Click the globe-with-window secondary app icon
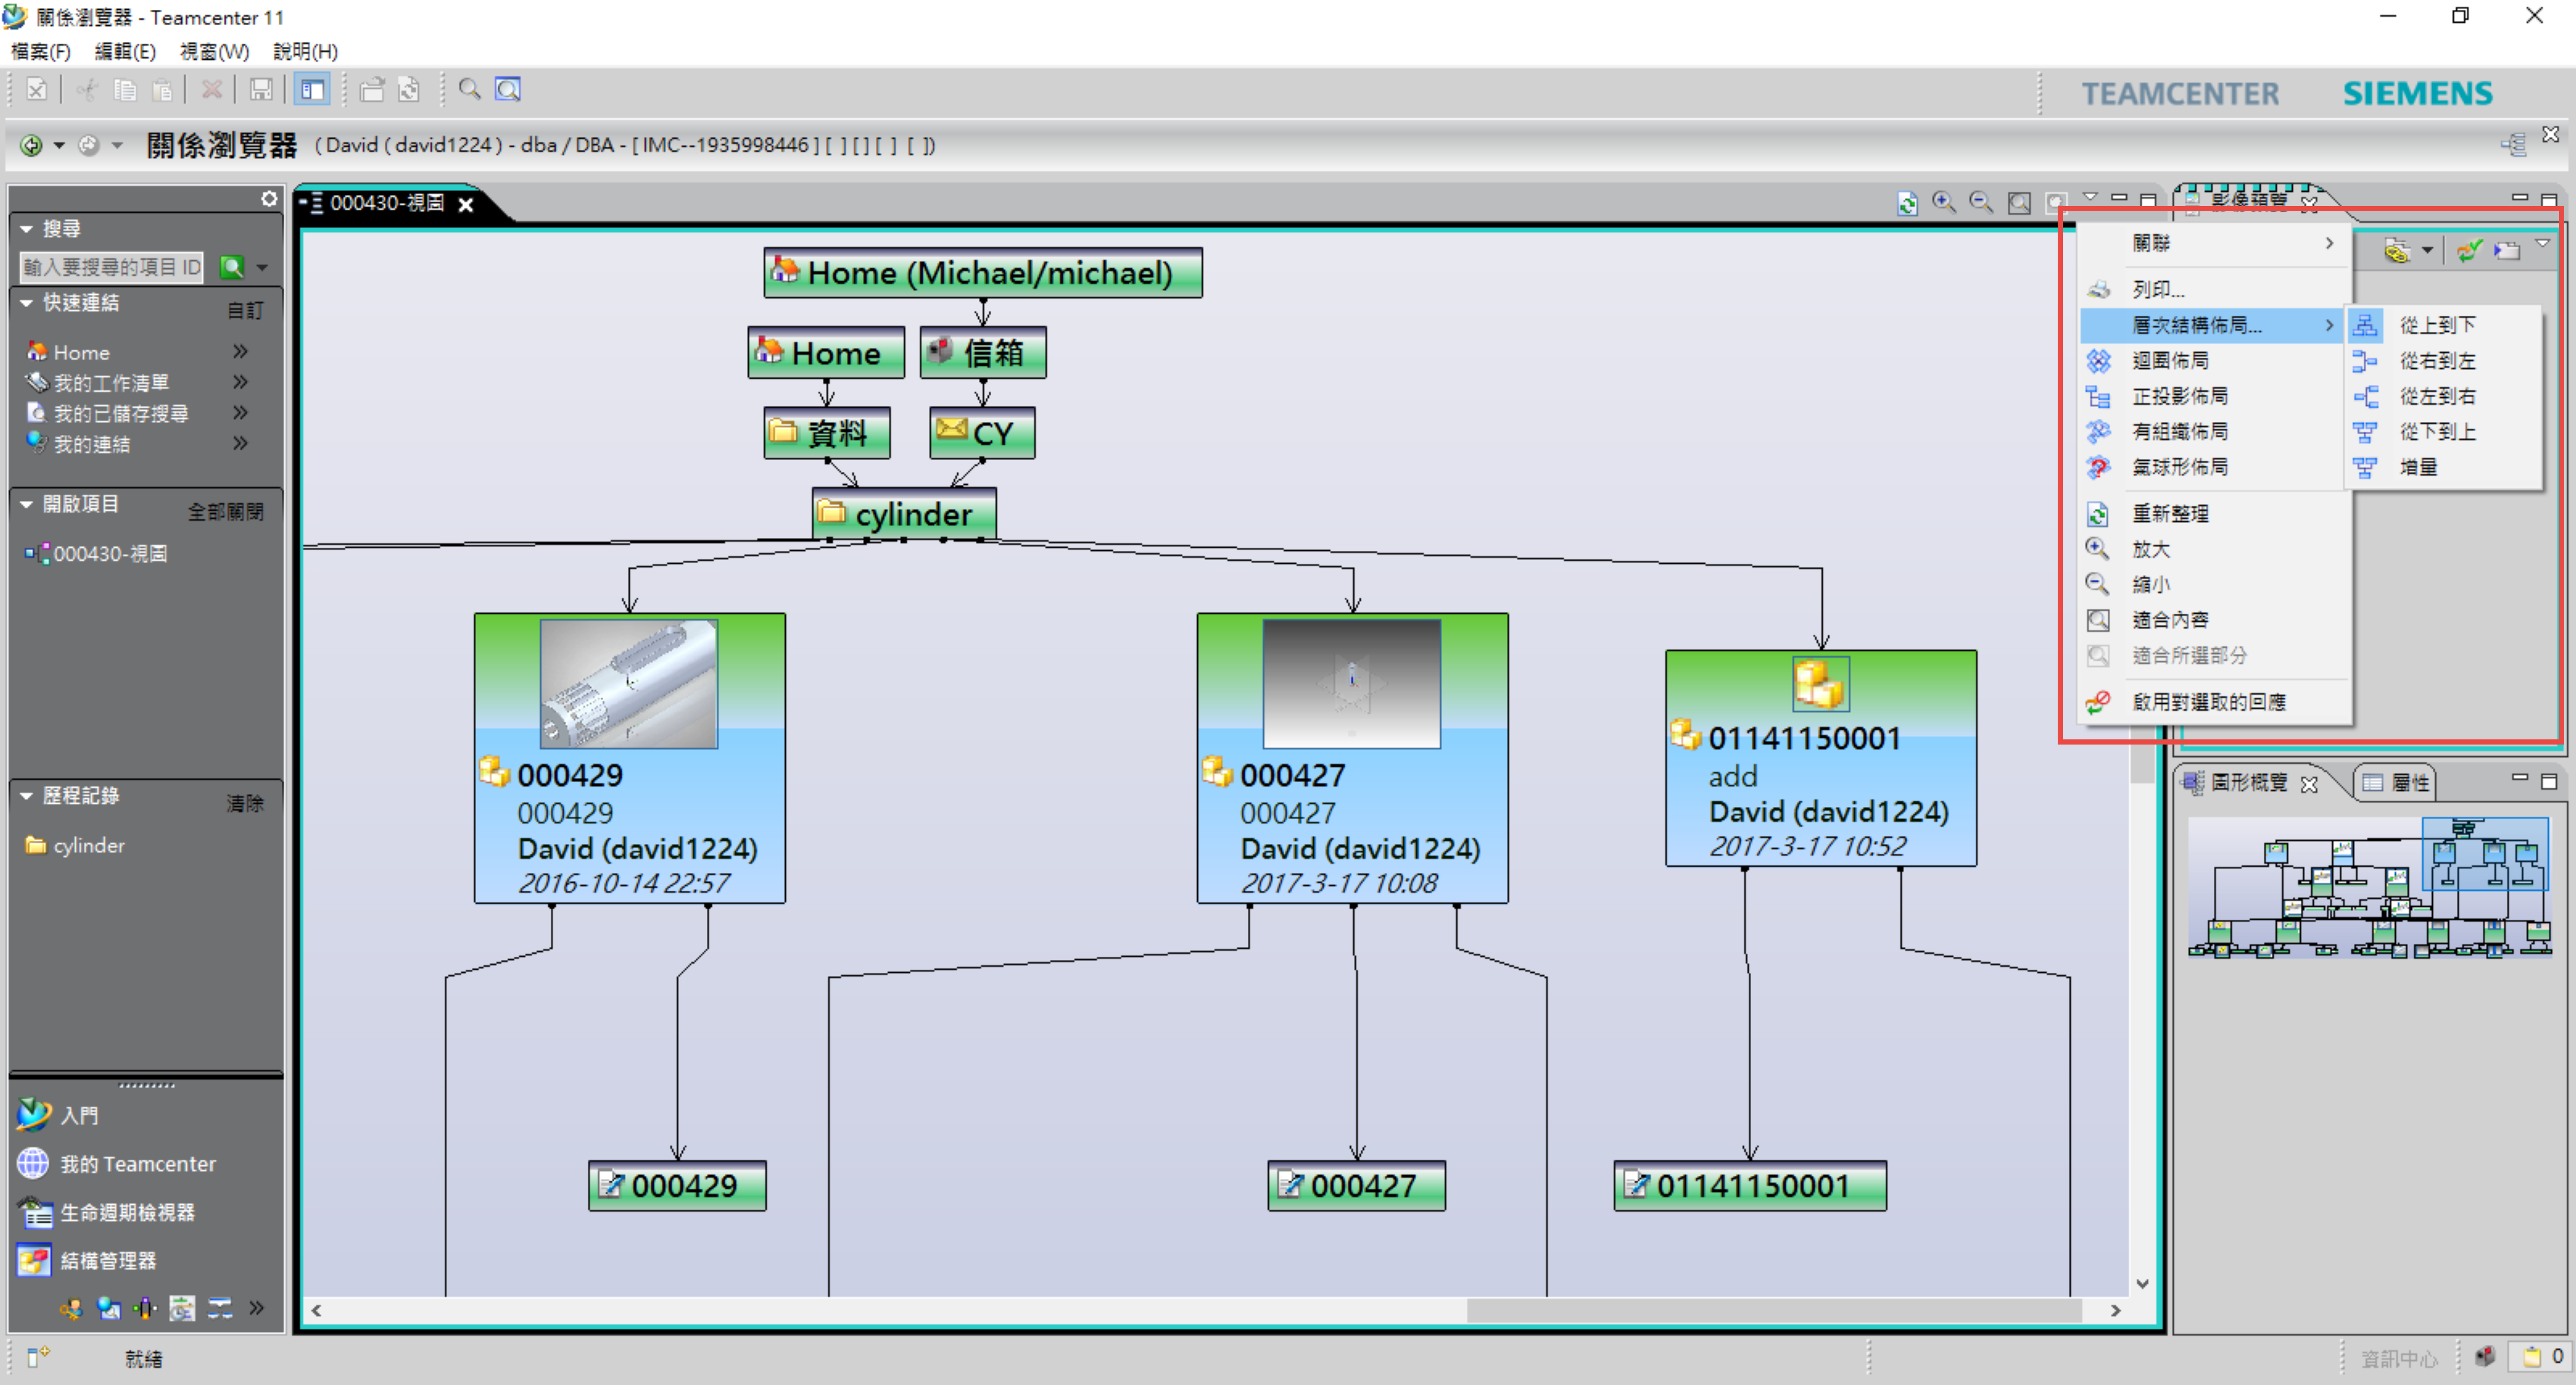This screenshot has width=2576, height=1385. (108, 1308)
